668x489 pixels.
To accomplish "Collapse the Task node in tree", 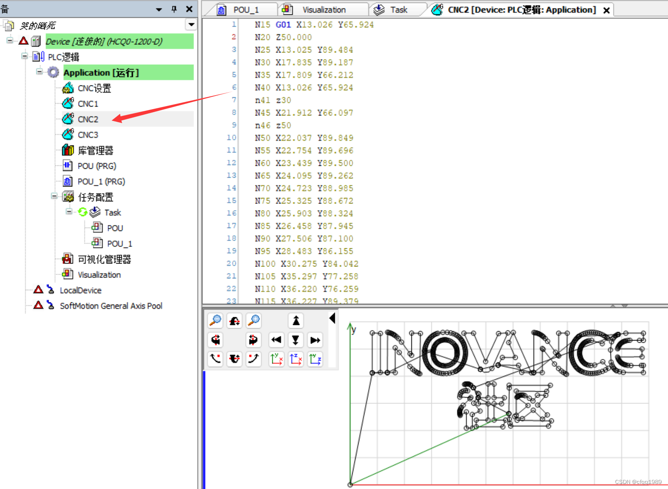I will click(x=69, y=212).
